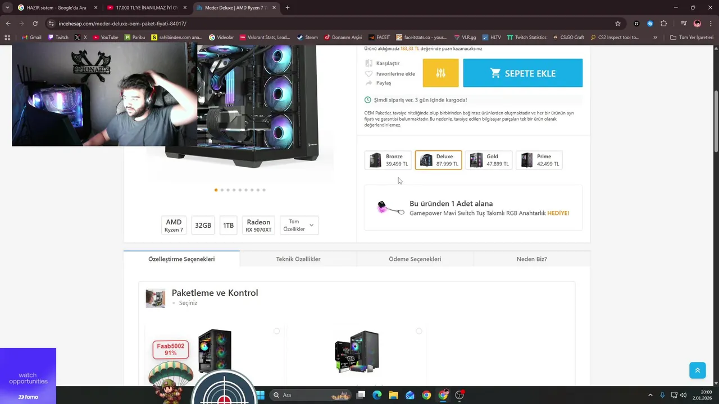This screenshot has width=719, height=404.
Task: Select the last image carousel dot
Action: pos(264,190)
